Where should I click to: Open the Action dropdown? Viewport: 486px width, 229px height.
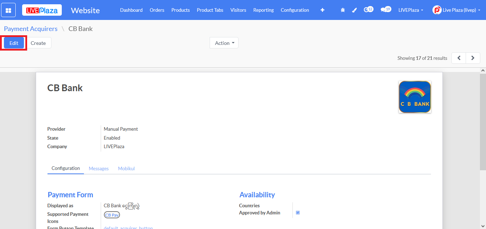[x=224, y=43]
